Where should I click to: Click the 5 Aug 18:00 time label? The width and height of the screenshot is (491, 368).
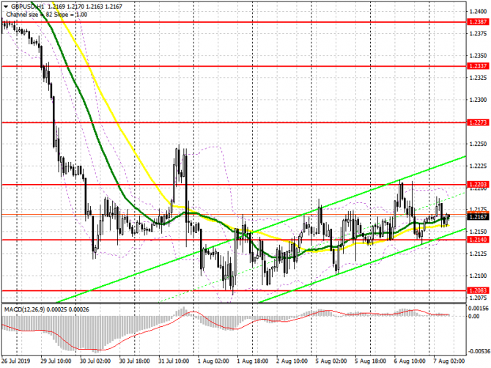370,361
